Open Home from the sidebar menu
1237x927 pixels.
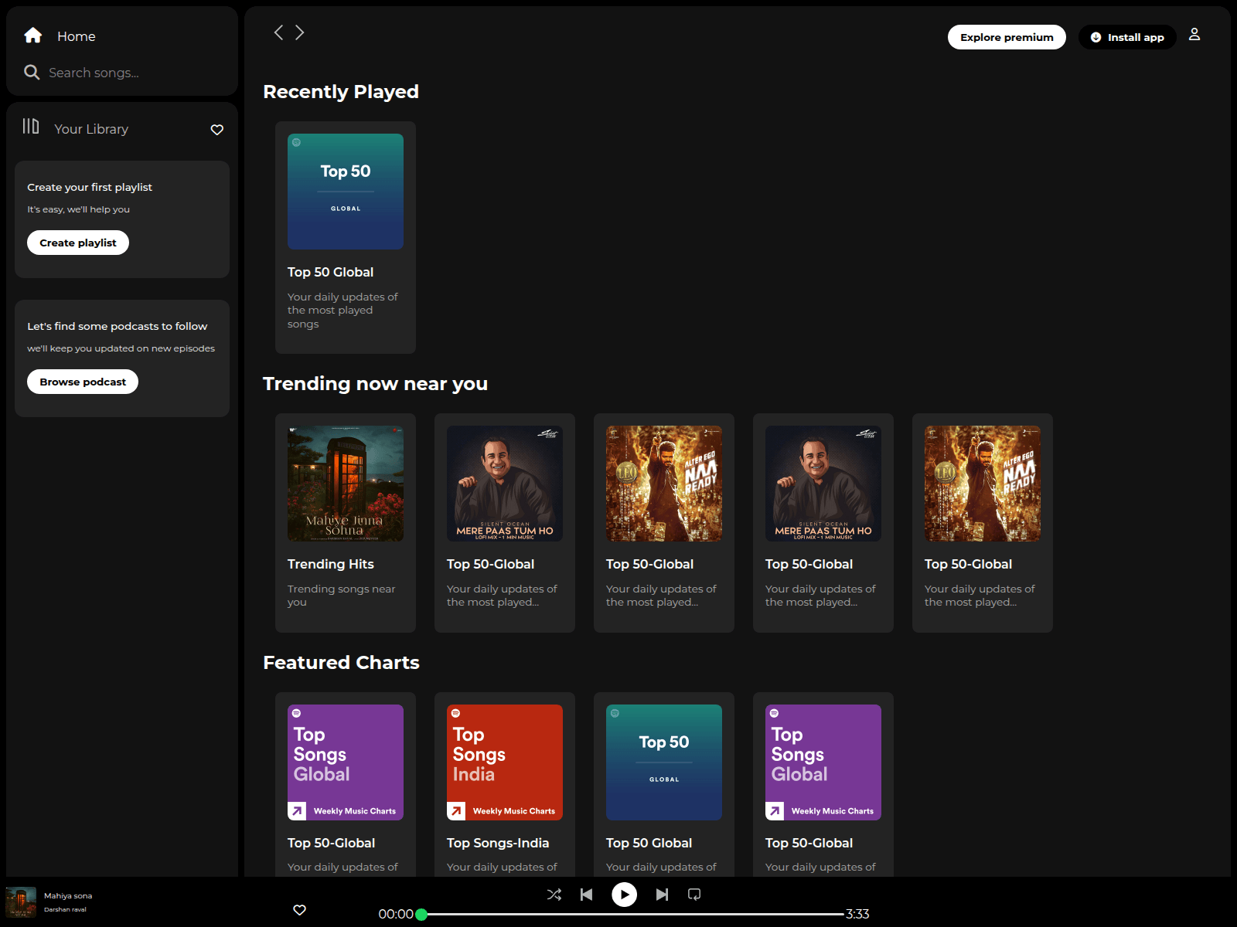tap(77, 36)
